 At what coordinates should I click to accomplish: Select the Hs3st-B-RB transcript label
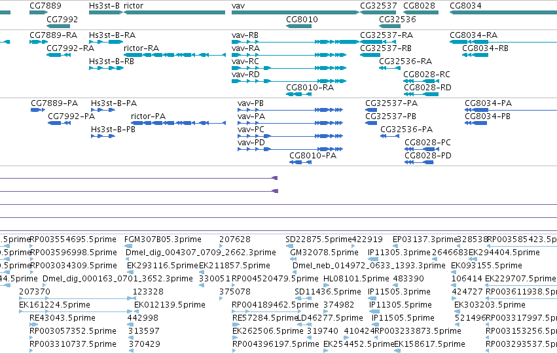[111, 62]
